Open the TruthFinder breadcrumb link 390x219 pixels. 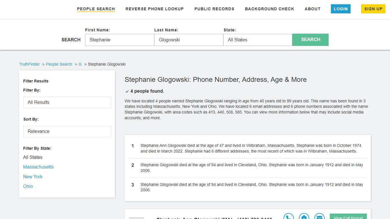(x=29, y=64)
